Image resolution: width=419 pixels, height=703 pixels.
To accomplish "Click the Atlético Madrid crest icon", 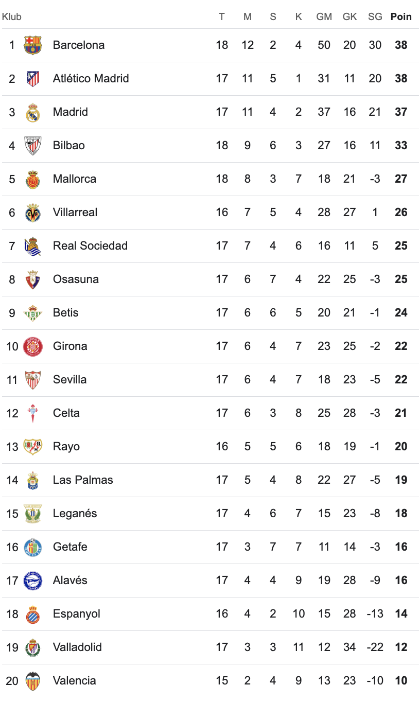I will [x=32, y=79].
